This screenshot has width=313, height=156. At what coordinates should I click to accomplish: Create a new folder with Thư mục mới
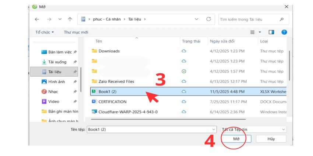[76, 32]
